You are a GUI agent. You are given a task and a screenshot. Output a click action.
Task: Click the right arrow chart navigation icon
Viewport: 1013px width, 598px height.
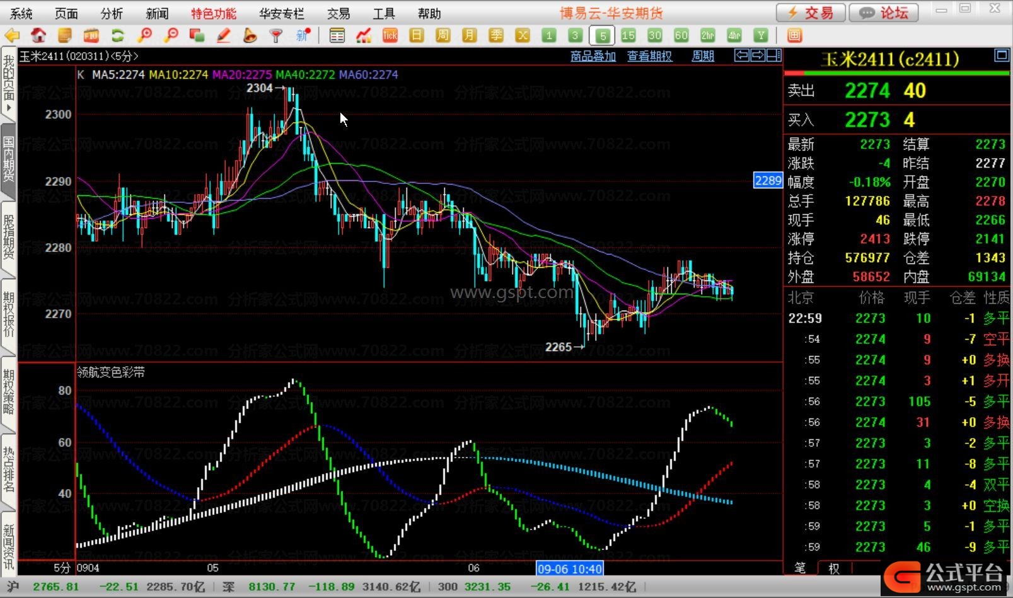758,55
